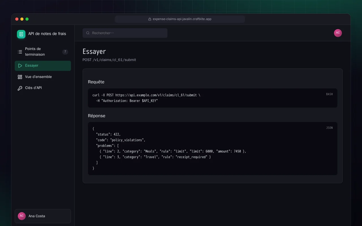This screenshot has height=226, width=362.
Task: Click the Réponse section heading
Action: [96, 116]
